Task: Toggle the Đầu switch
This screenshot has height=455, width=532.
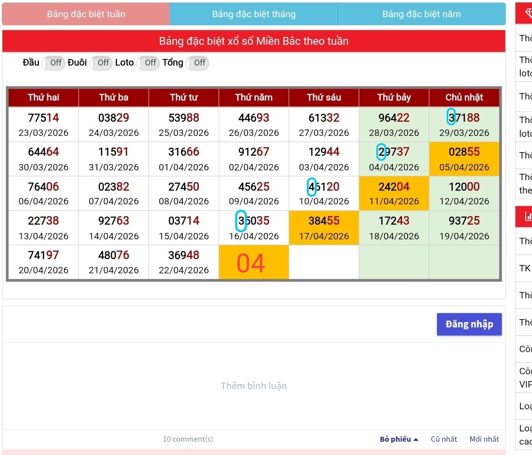Action: coord(54,63)
